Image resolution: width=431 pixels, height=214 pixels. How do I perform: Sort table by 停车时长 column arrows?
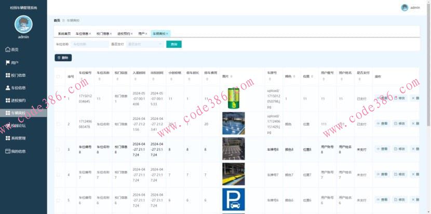click(x=189, y=79)
